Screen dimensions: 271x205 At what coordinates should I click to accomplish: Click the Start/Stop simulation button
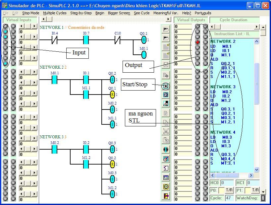(x=166, y=86)
